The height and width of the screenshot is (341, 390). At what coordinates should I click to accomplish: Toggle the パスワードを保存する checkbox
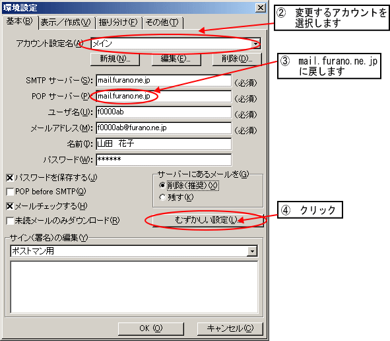[x=10, y=178]
